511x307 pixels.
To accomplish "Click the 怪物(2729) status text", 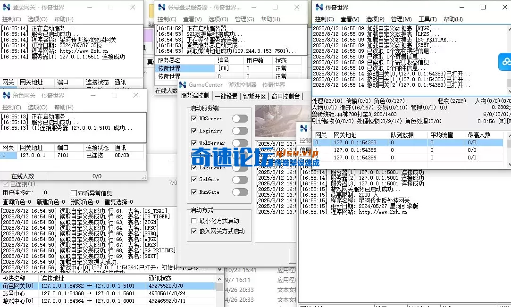I will tap(452, 101).
